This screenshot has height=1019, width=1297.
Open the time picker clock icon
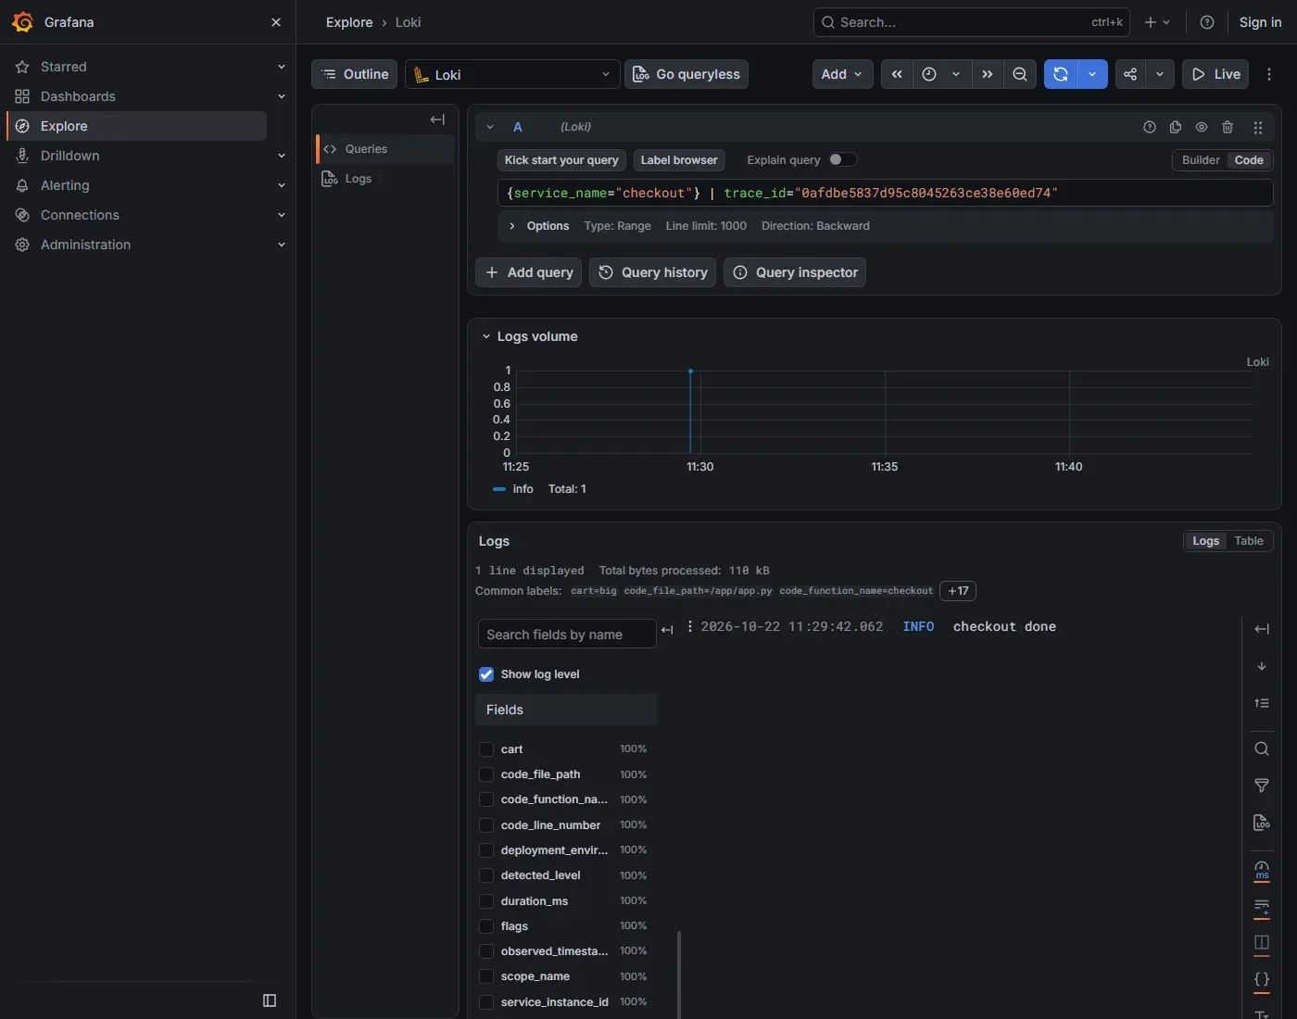[929, 74]
